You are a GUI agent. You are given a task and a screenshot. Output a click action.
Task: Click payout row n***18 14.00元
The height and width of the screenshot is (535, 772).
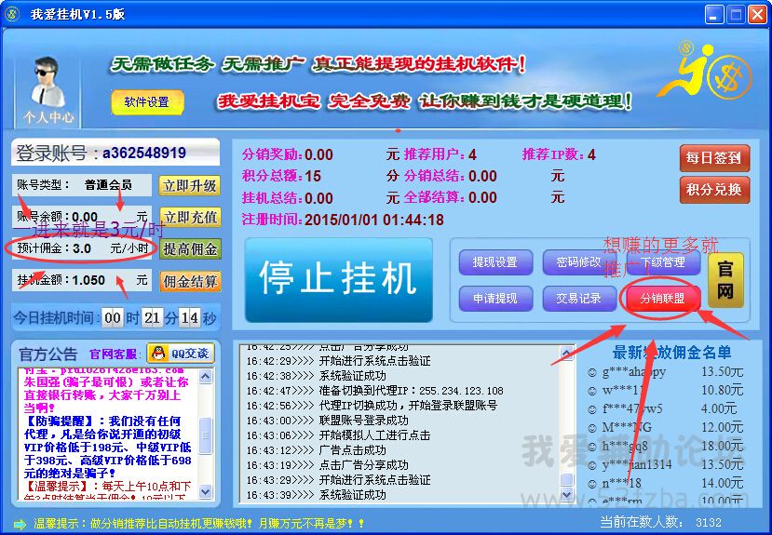tap(666, 483)
